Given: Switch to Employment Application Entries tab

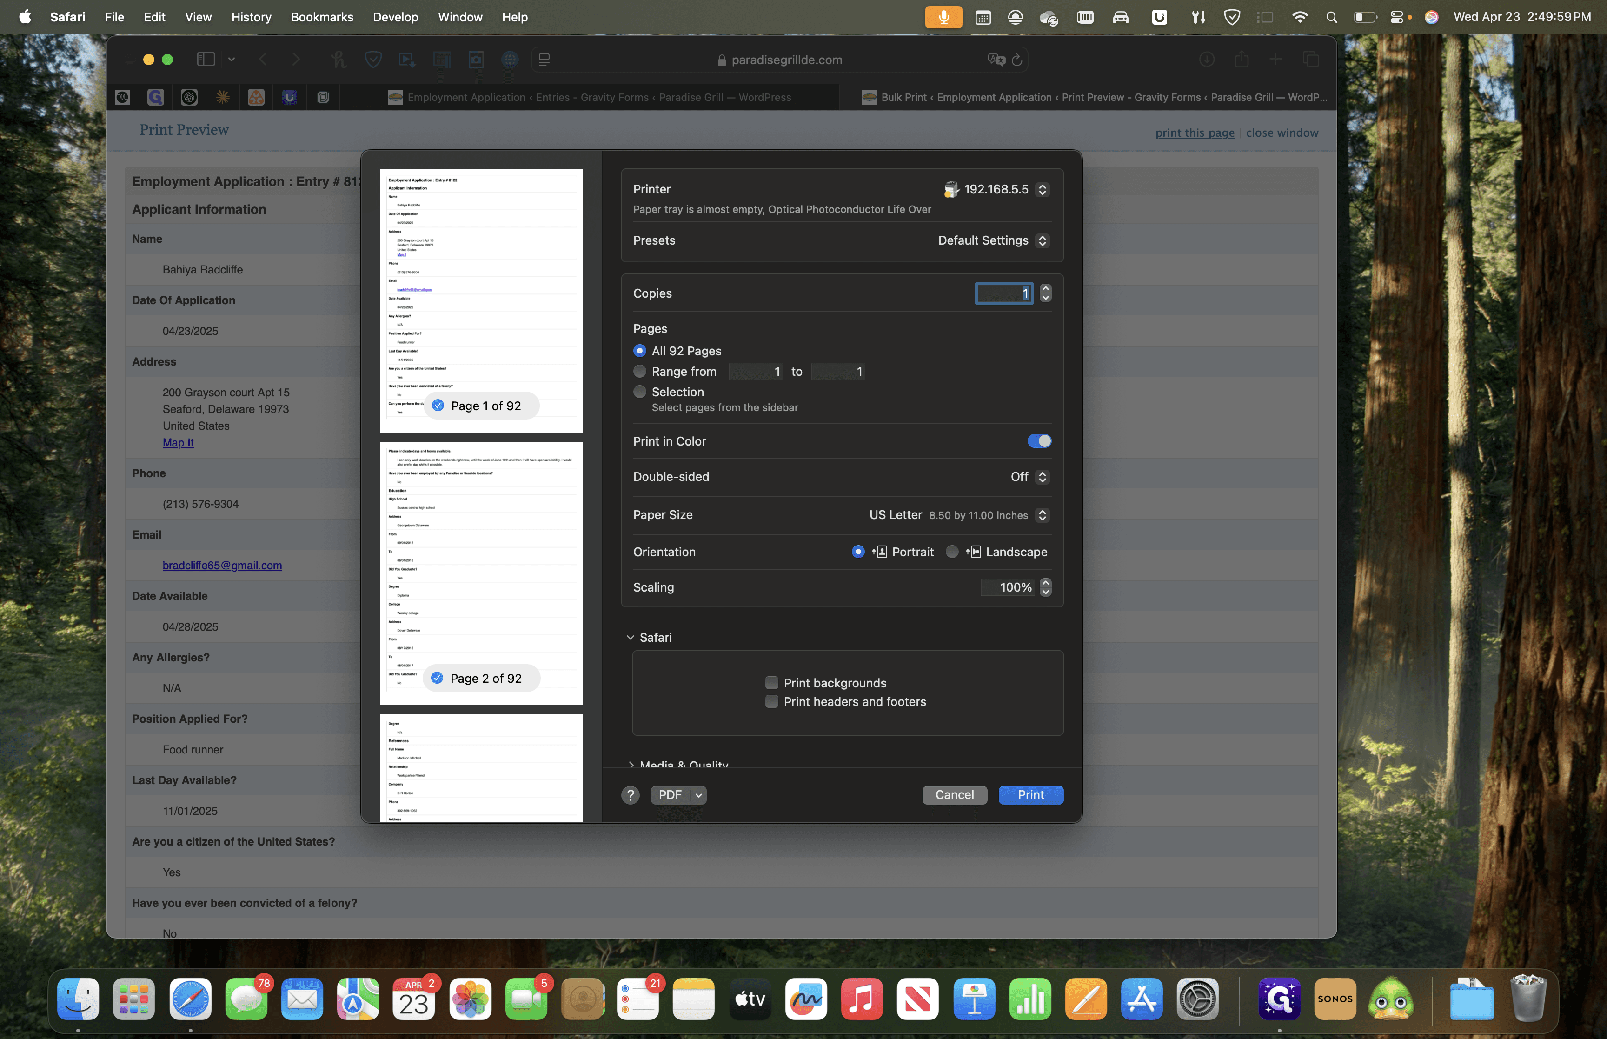Looking at the screenshot, I should [590, 97].
